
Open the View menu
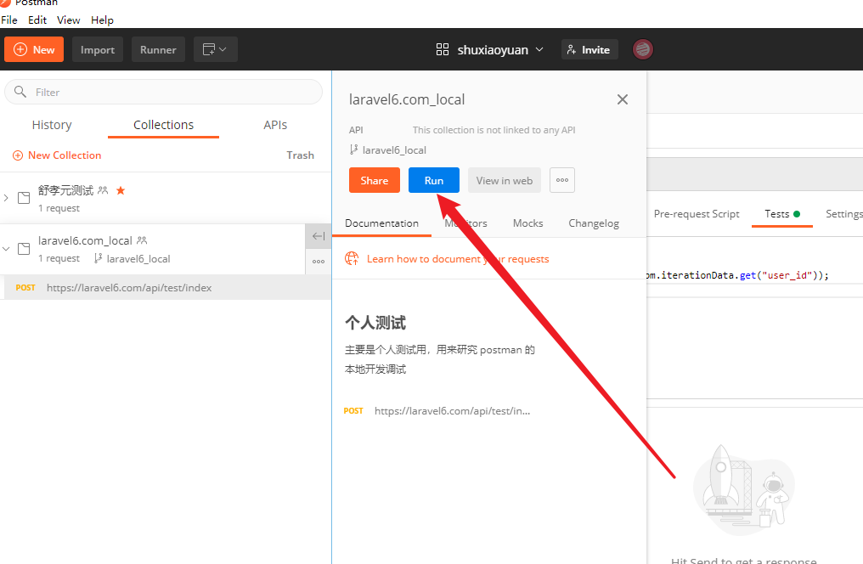click(68, 20)
